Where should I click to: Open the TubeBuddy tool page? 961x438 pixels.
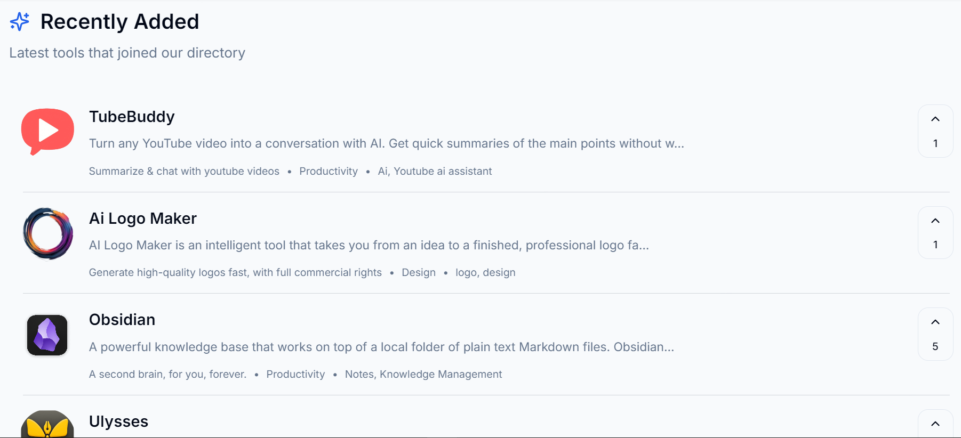[x=132, y=117]
